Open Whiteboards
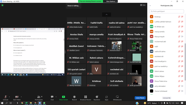 pos(117,98)
